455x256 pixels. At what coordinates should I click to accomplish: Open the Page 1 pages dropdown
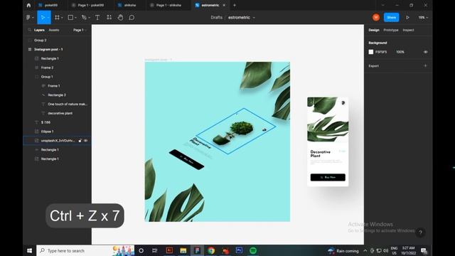pos(80,30)
